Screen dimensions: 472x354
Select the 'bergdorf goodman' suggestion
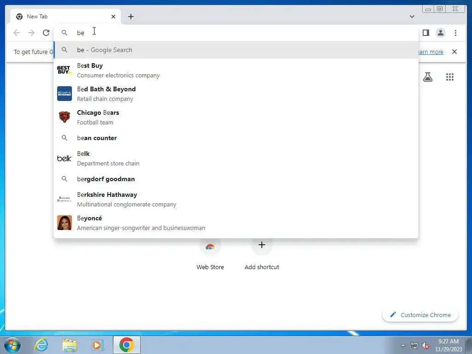pyautogui.click(x=236, y=179)
